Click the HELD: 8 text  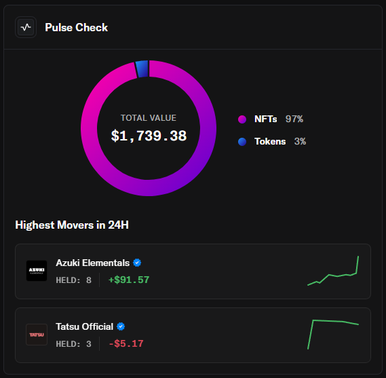click(74, 280)
